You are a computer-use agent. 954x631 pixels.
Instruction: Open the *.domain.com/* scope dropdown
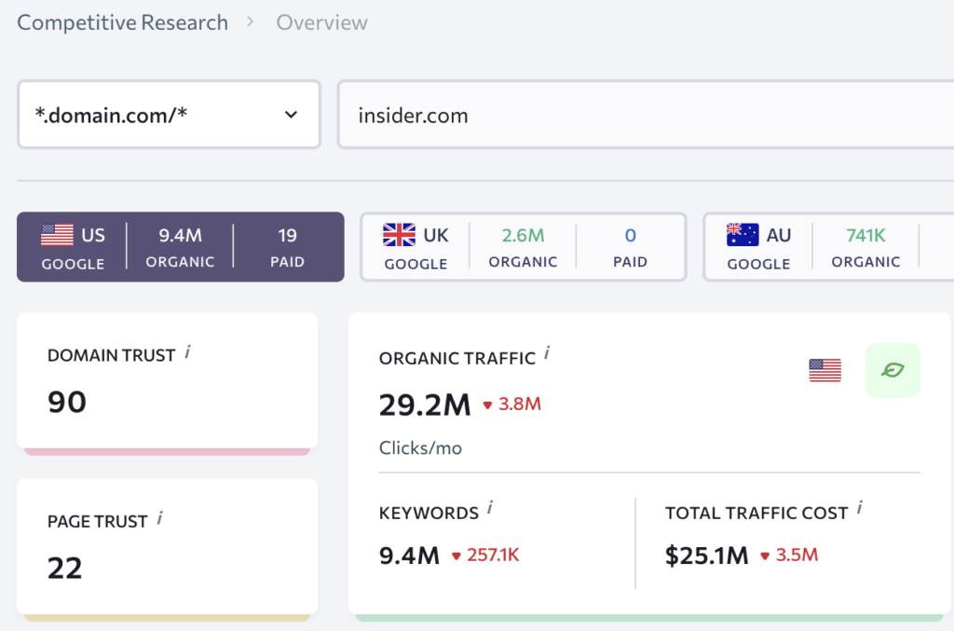(169, 115)
